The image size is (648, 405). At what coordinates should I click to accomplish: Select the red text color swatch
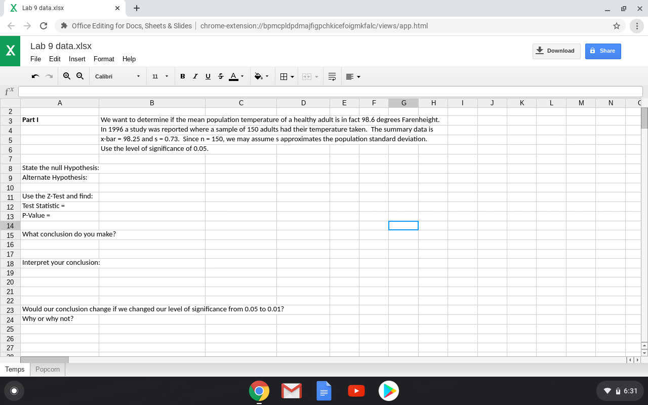point(233,76)
